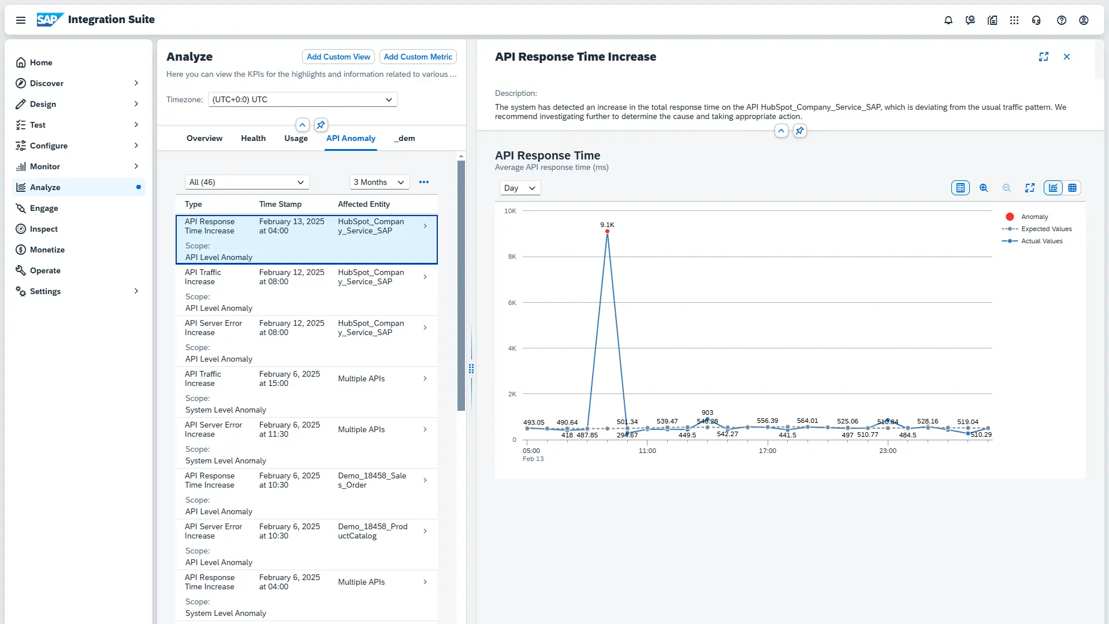Open the help question mark icon

pyautogui.click(x=1062, y=20)
